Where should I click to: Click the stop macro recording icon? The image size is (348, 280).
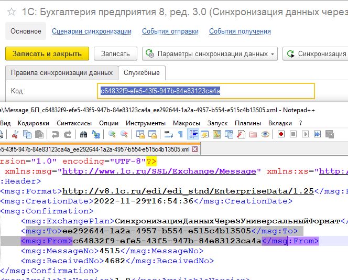coord(293,134)
